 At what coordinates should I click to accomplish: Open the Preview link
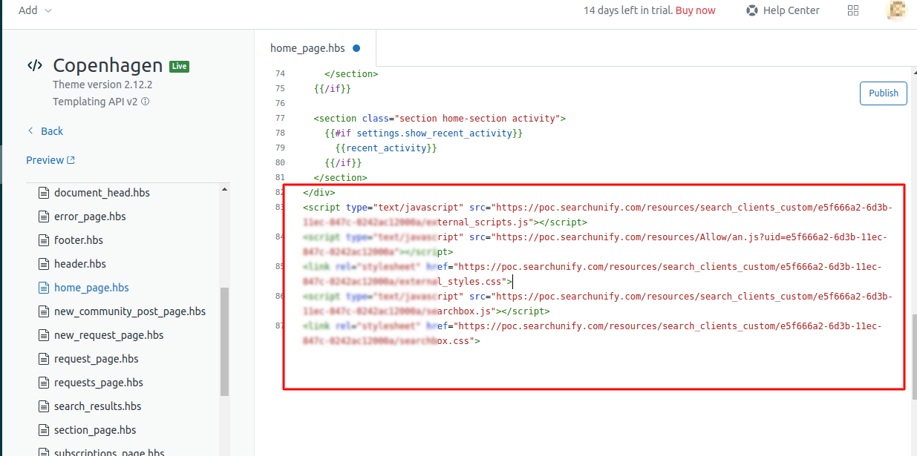tap(45, 160)
